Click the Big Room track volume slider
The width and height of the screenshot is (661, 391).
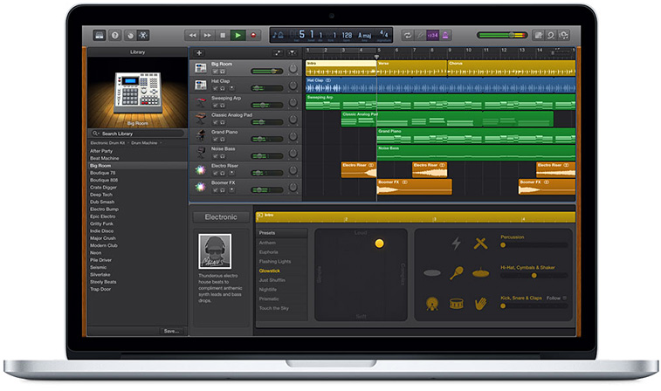click(x=267, y=72)
